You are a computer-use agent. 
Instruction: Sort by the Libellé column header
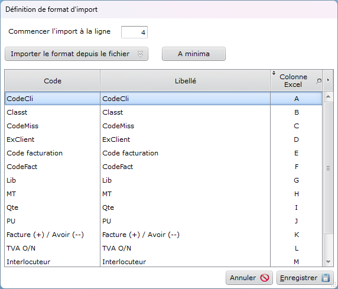click(x=185, y=80)
